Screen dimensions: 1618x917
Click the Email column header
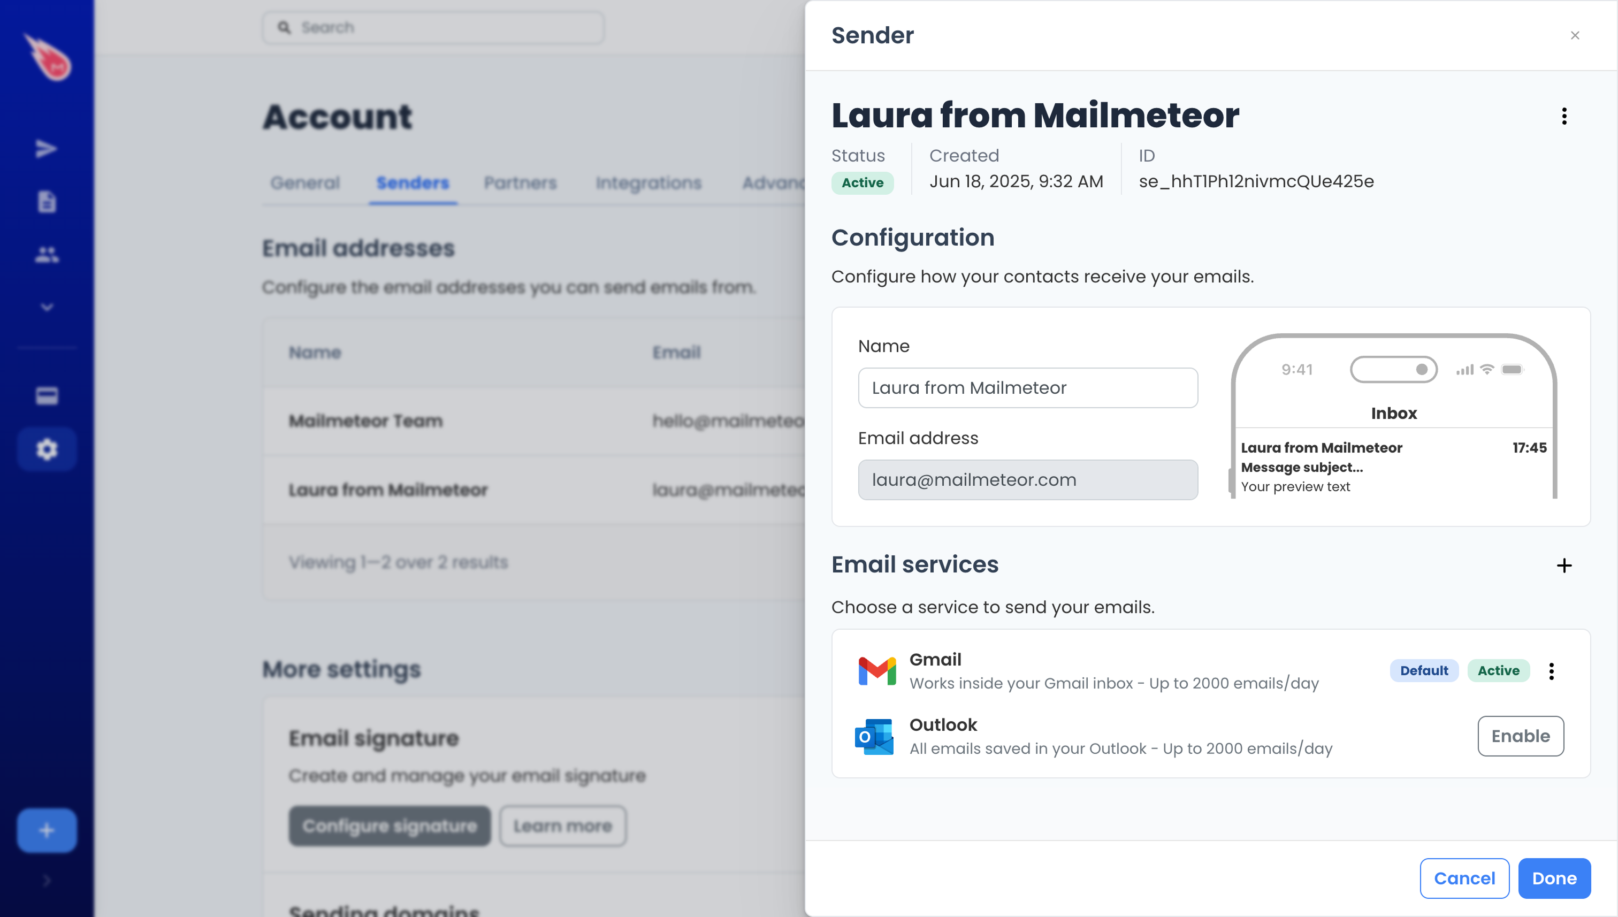[x=676, y=353]
